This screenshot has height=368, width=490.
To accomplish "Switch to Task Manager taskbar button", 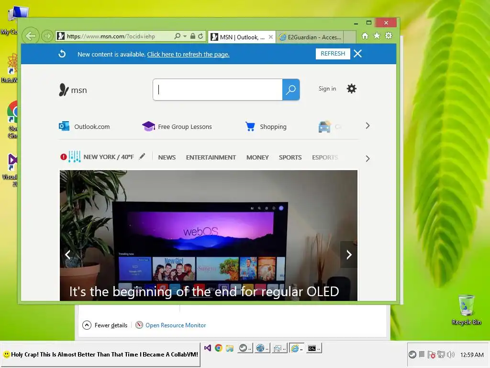I will [x=279, y=348].
